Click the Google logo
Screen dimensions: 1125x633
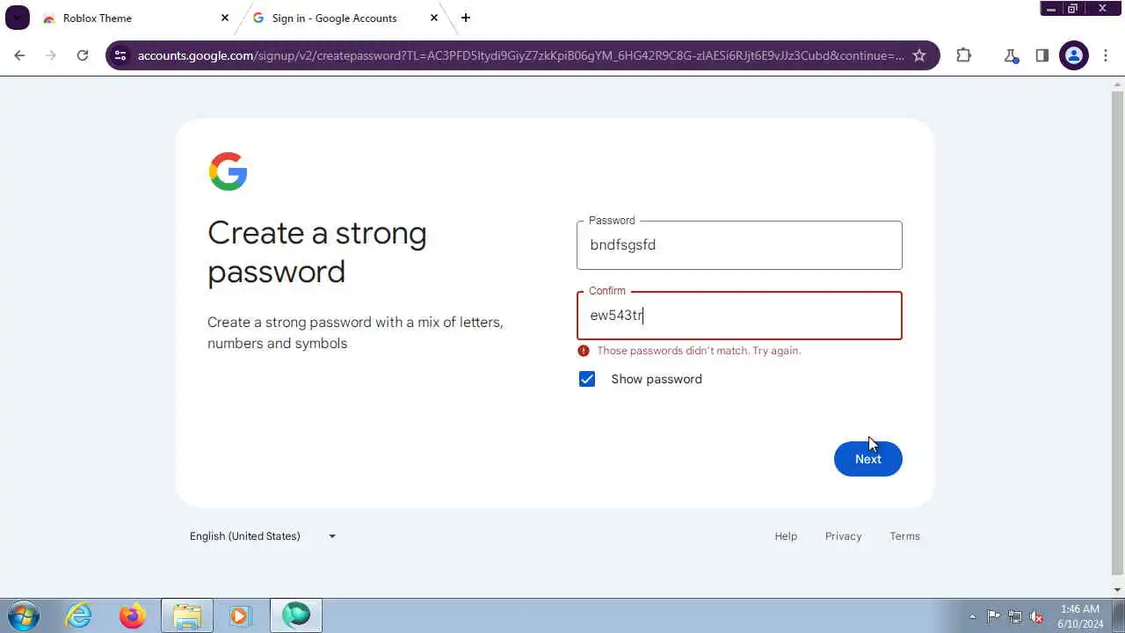pyautogui.click(x=228, y=171)
